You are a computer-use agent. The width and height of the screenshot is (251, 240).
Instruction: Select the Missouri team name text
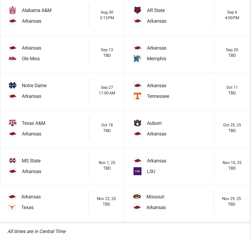(x=155, y=197)
